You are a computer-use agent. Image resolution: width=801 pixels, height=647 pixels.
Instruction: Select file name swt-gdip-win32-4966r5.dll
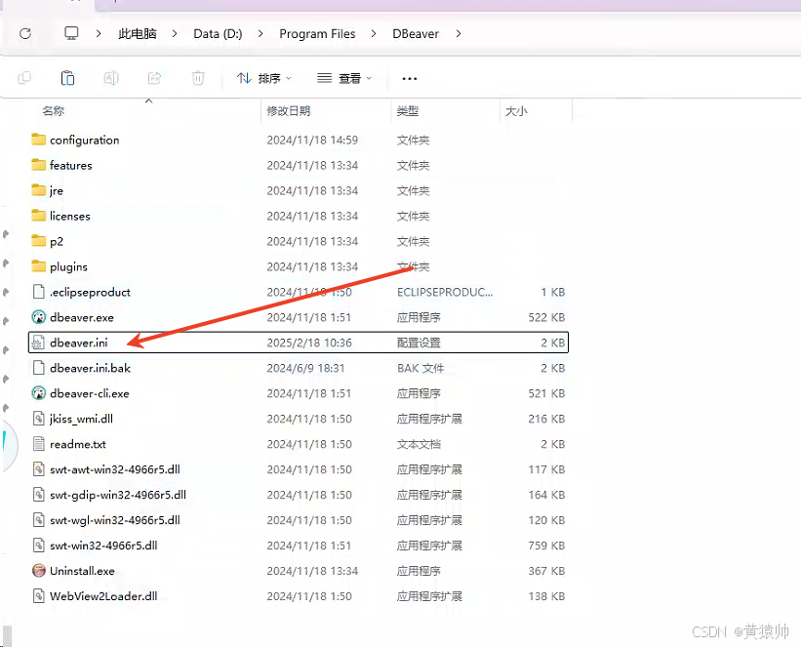[118, 495]
